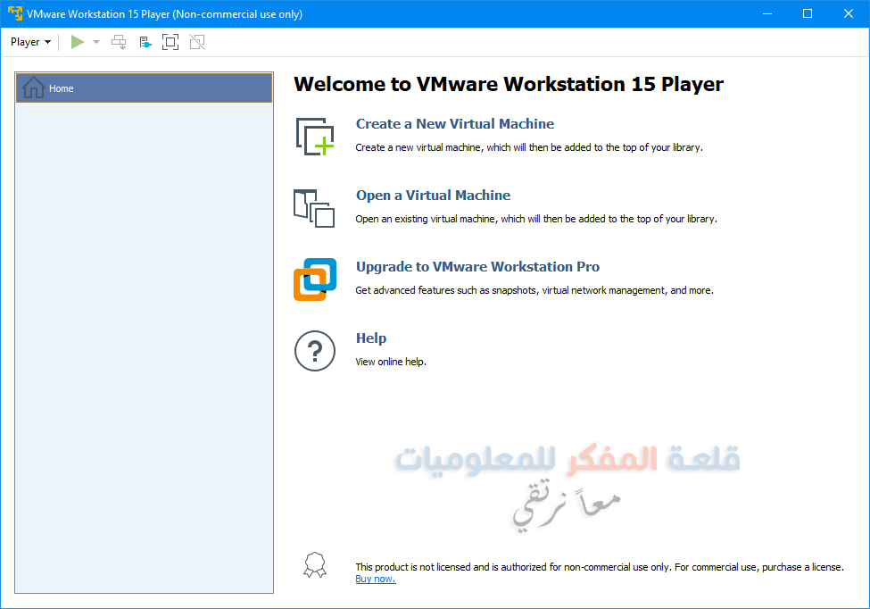
Task: Click the Buy now link
Action: 375,579
